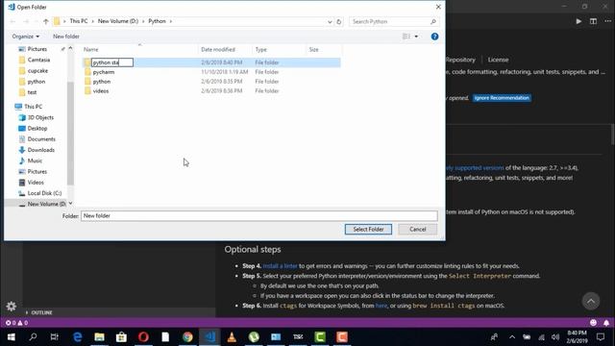615x346 pixels.
Task: Open orange Camtasia recorder icon on taskbar
Action: coord(342,337)
